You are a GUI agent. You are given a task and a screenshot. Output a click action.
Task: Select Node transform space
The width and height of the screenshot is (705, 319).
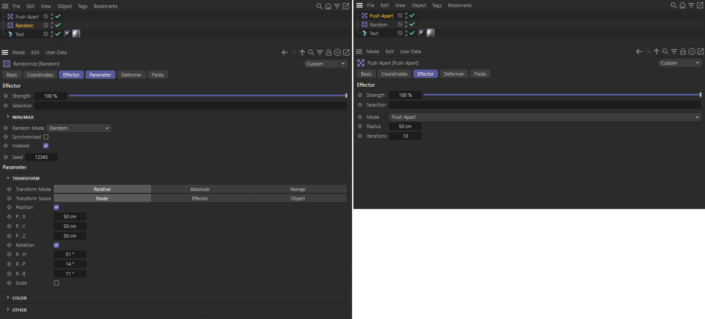[x=102, y=198]
